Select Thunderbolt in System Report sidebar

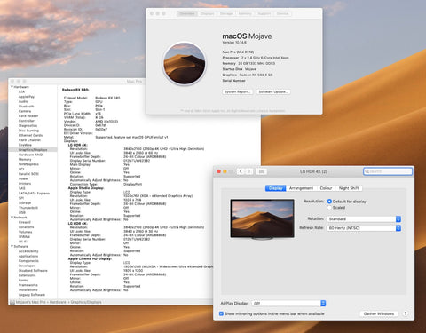pyautogui.click(x=28, y=208)
